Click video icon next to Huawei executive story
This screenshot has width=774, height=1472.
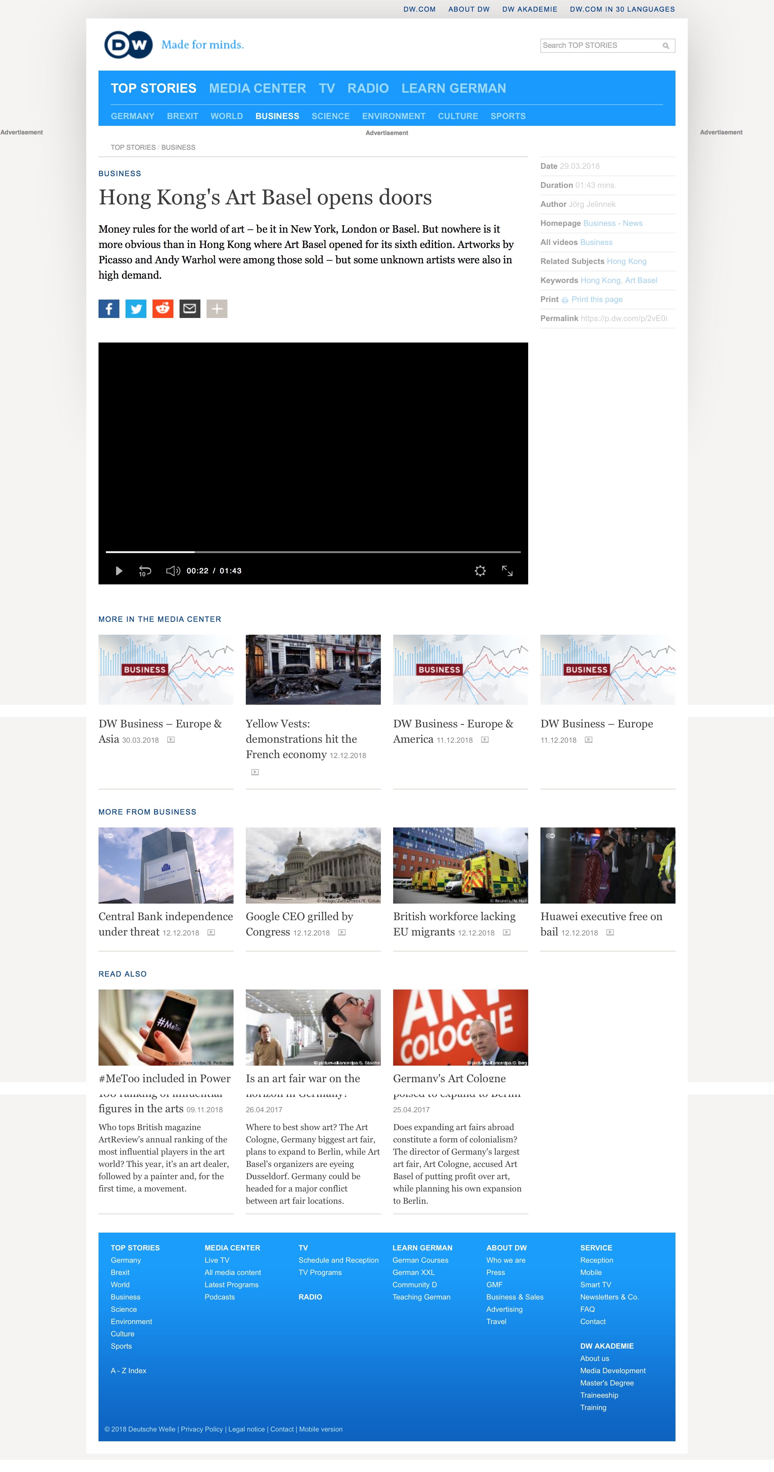click(610, 932)
